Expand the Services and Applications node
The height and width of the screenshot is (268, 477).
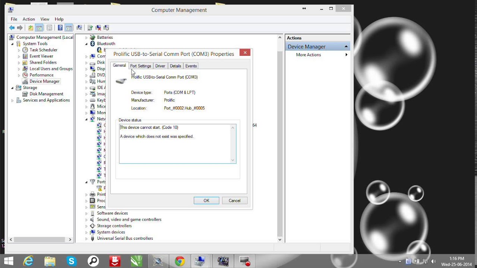pyautogui.click(x=12, y=100)
